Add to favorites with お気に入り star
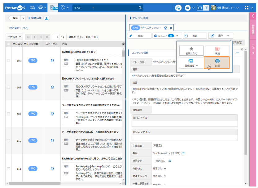This screenshot has height=188, width=258. click(191, 51)
